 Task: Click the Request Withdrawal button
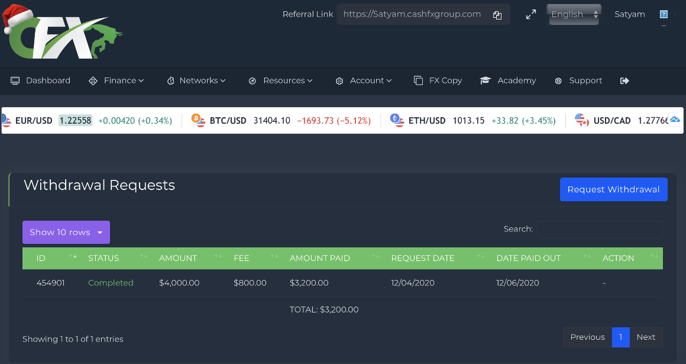tap(613, 189)
